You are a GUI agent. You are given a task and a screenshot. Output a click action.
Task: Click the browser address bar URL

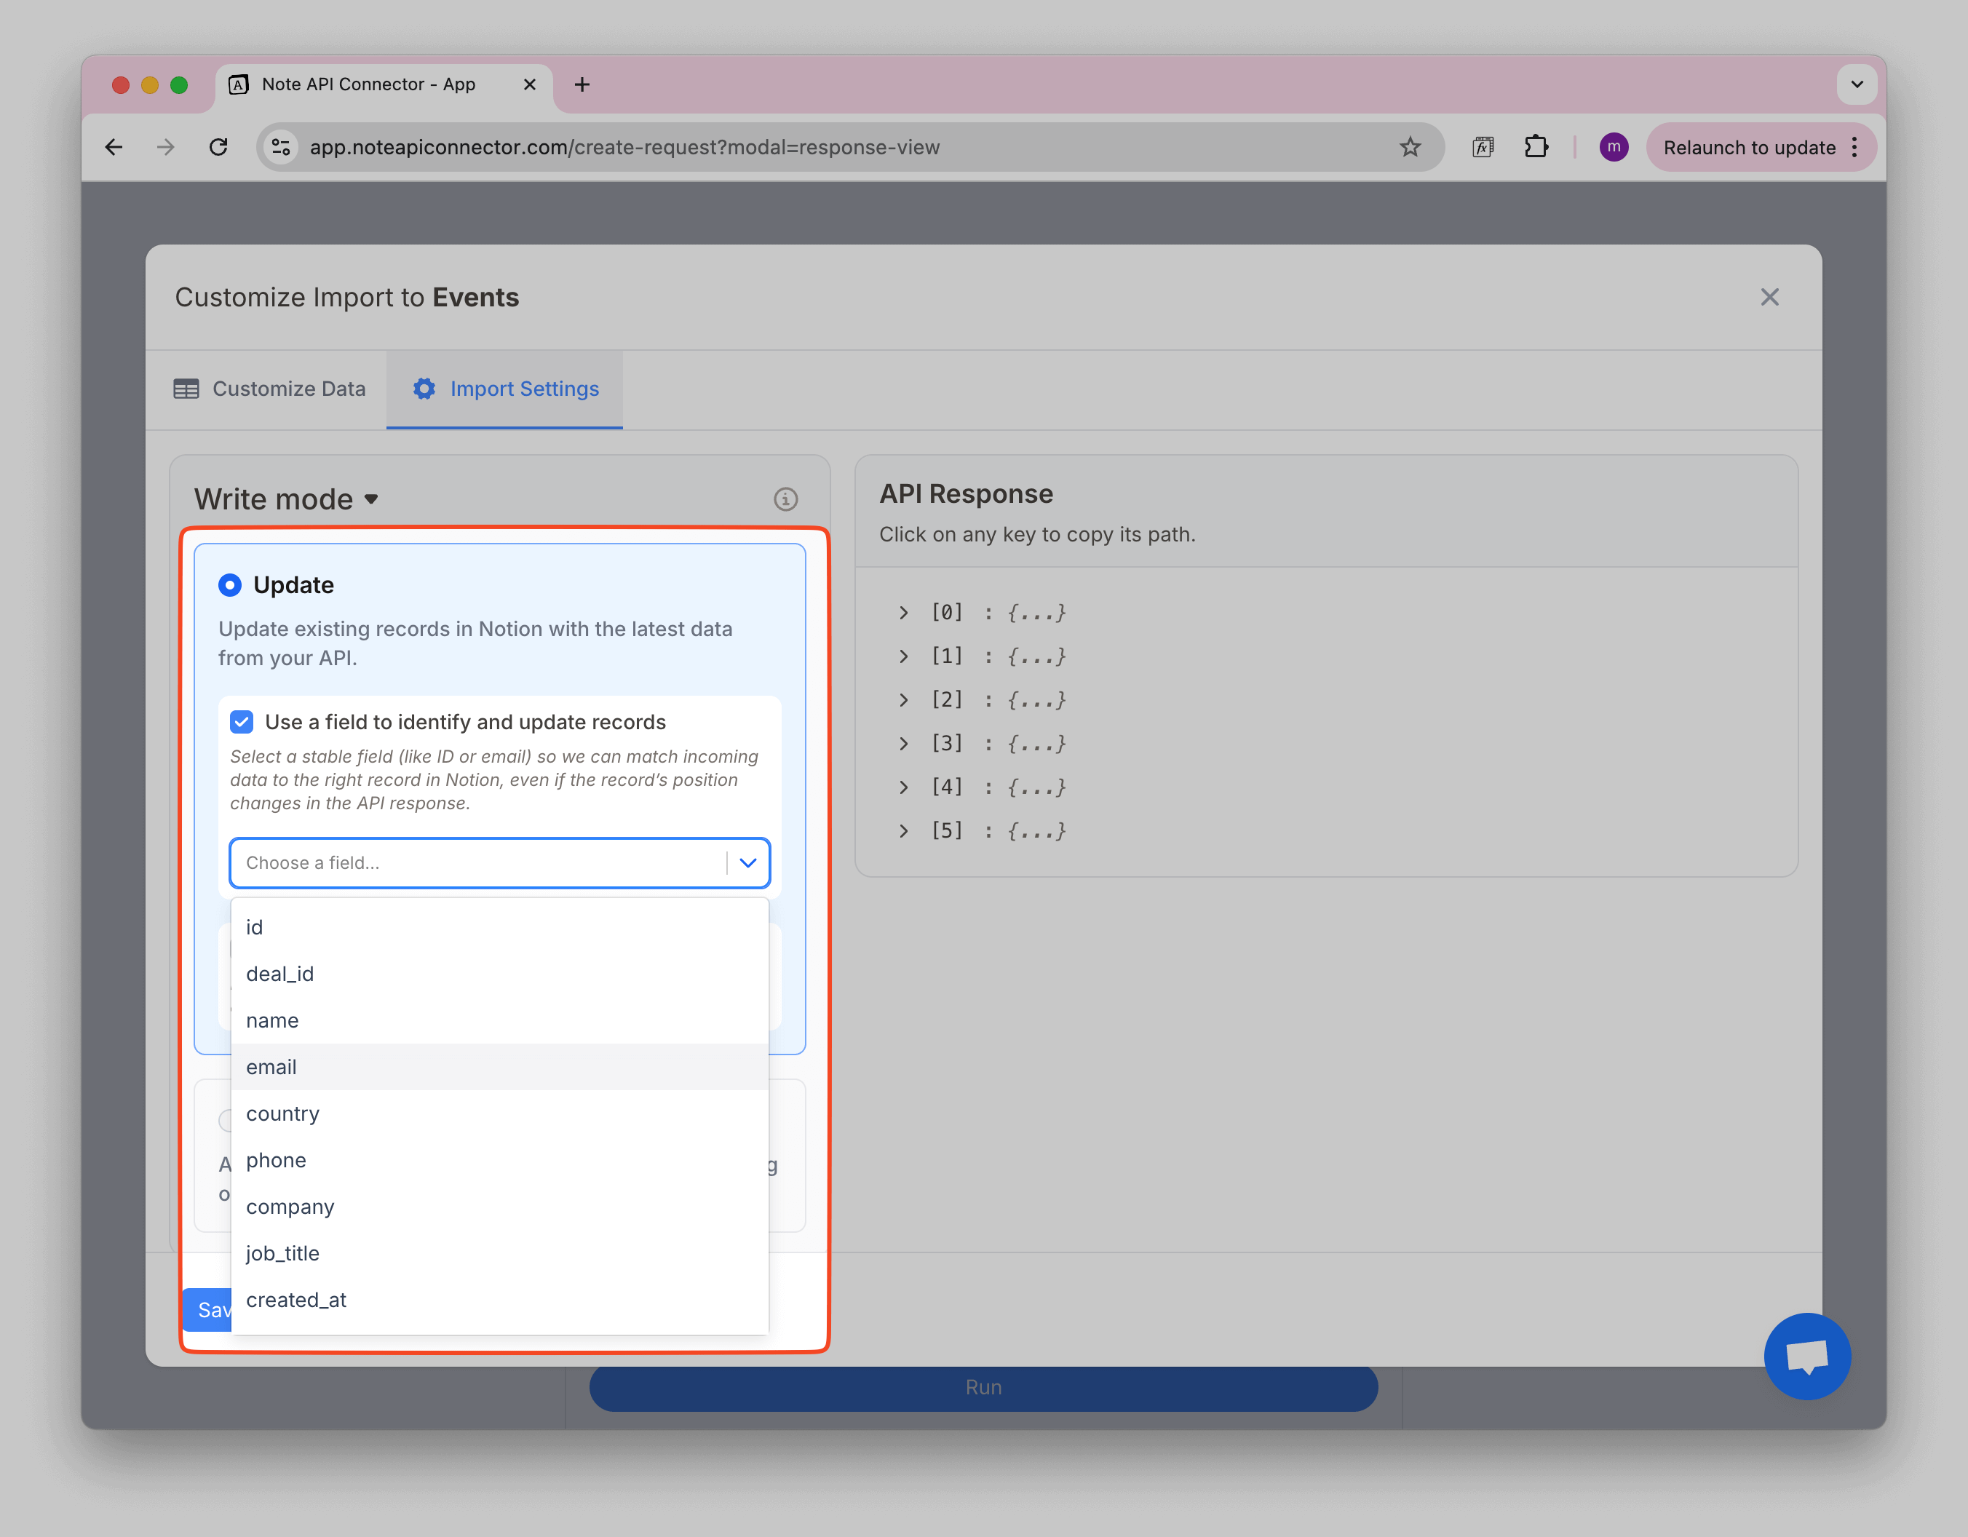624,147
